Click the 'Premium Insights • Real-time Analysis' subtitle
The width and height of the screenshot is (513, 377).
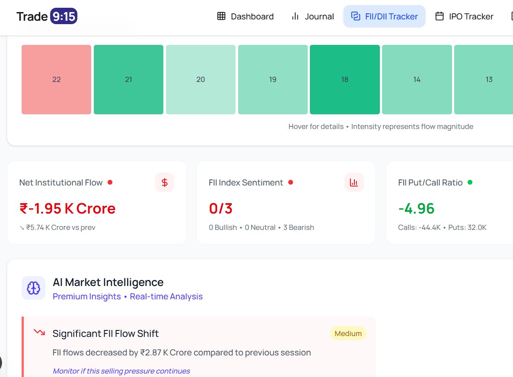click(127, 296)
